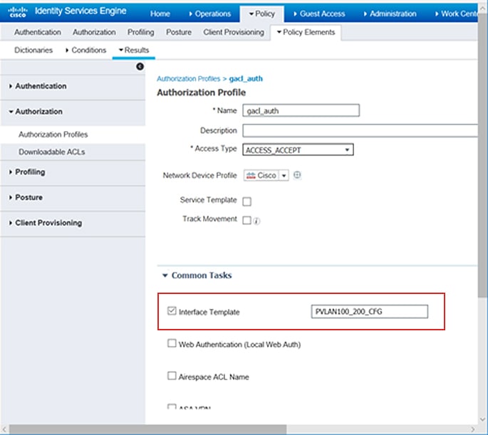The image size is (488, 435).
Task: Click the Cisco device profile icon
Action: 251,175
